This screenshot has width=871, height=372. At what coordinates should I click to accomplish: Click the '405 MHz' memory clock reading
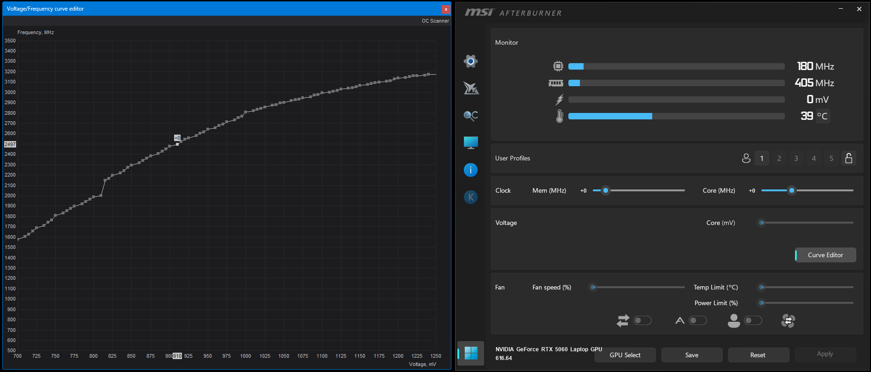point(814,83)
